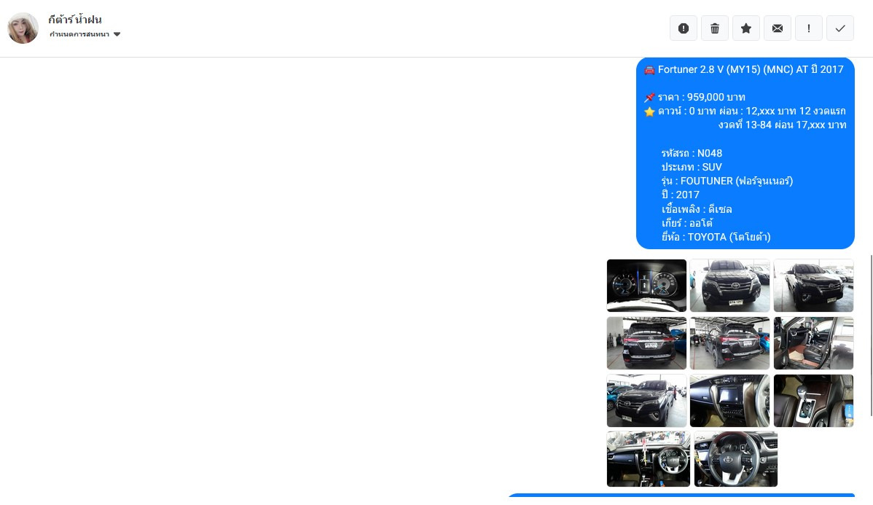Delete conversation with the trash icon
The image size is (873, 505).
tap(714, 28)
